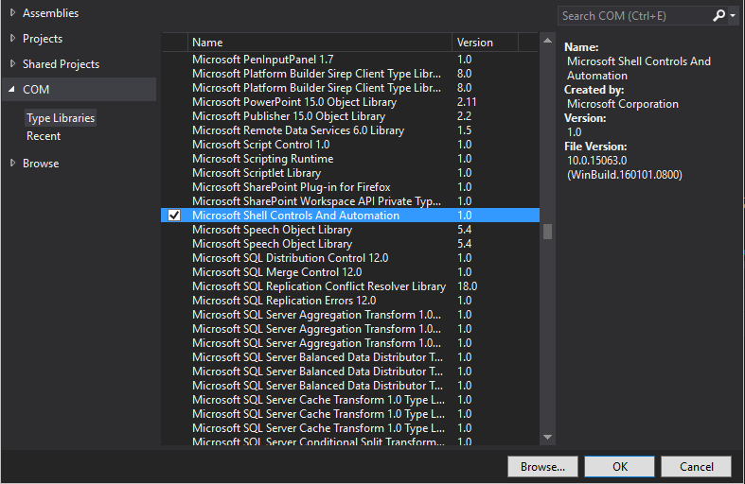Click version 2.11 in PowerPoint row
745x484 pixels.
467,102
